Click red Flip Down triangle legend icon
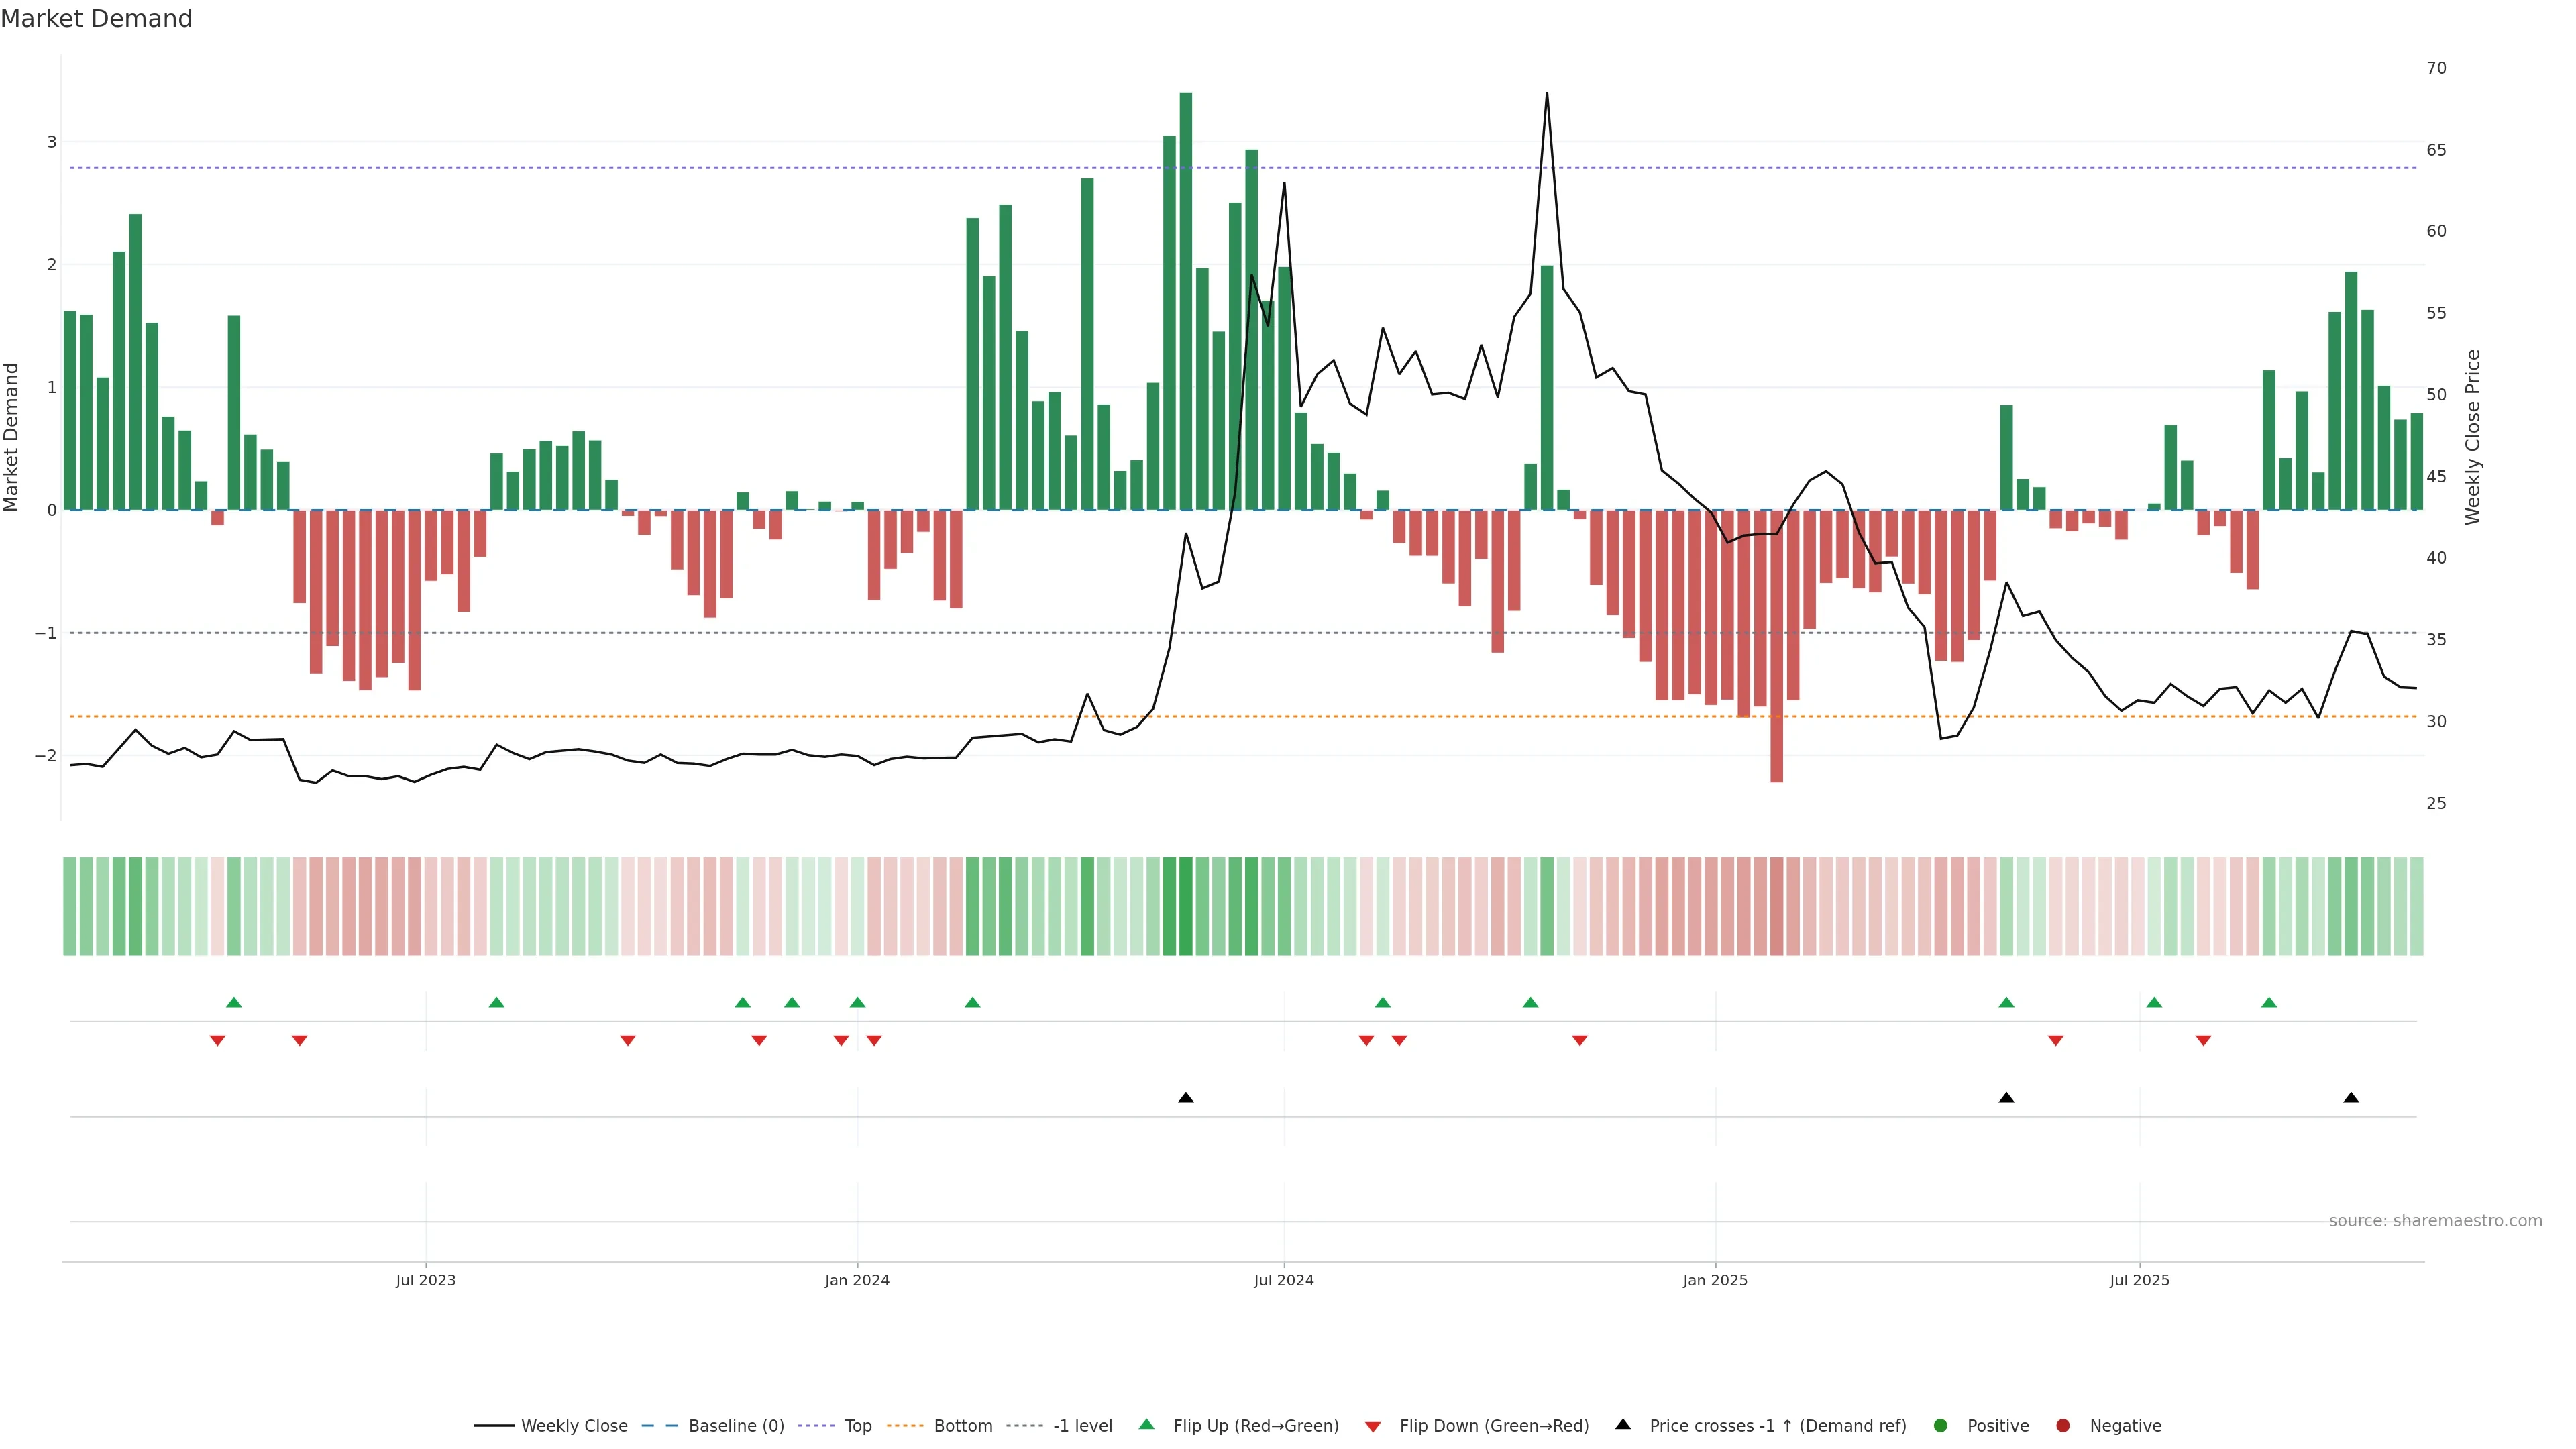 point(1373,1426)
